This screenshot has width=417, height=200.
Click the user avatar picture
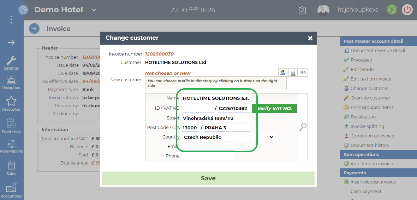(x=323, y=10)
